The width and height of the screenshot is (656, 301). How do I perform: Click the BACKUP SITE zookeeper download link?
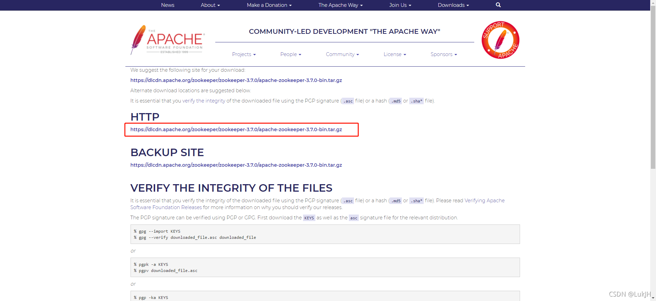point(236,165)
